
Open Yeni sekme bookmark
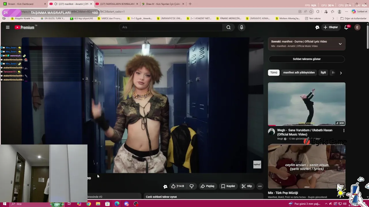point(312,18)
